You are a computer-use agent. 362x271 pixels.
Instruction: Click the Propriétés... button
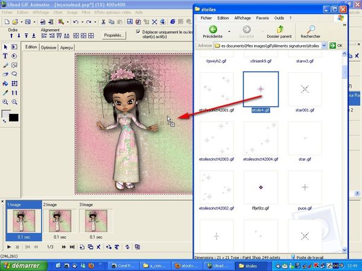coord(114,36)
